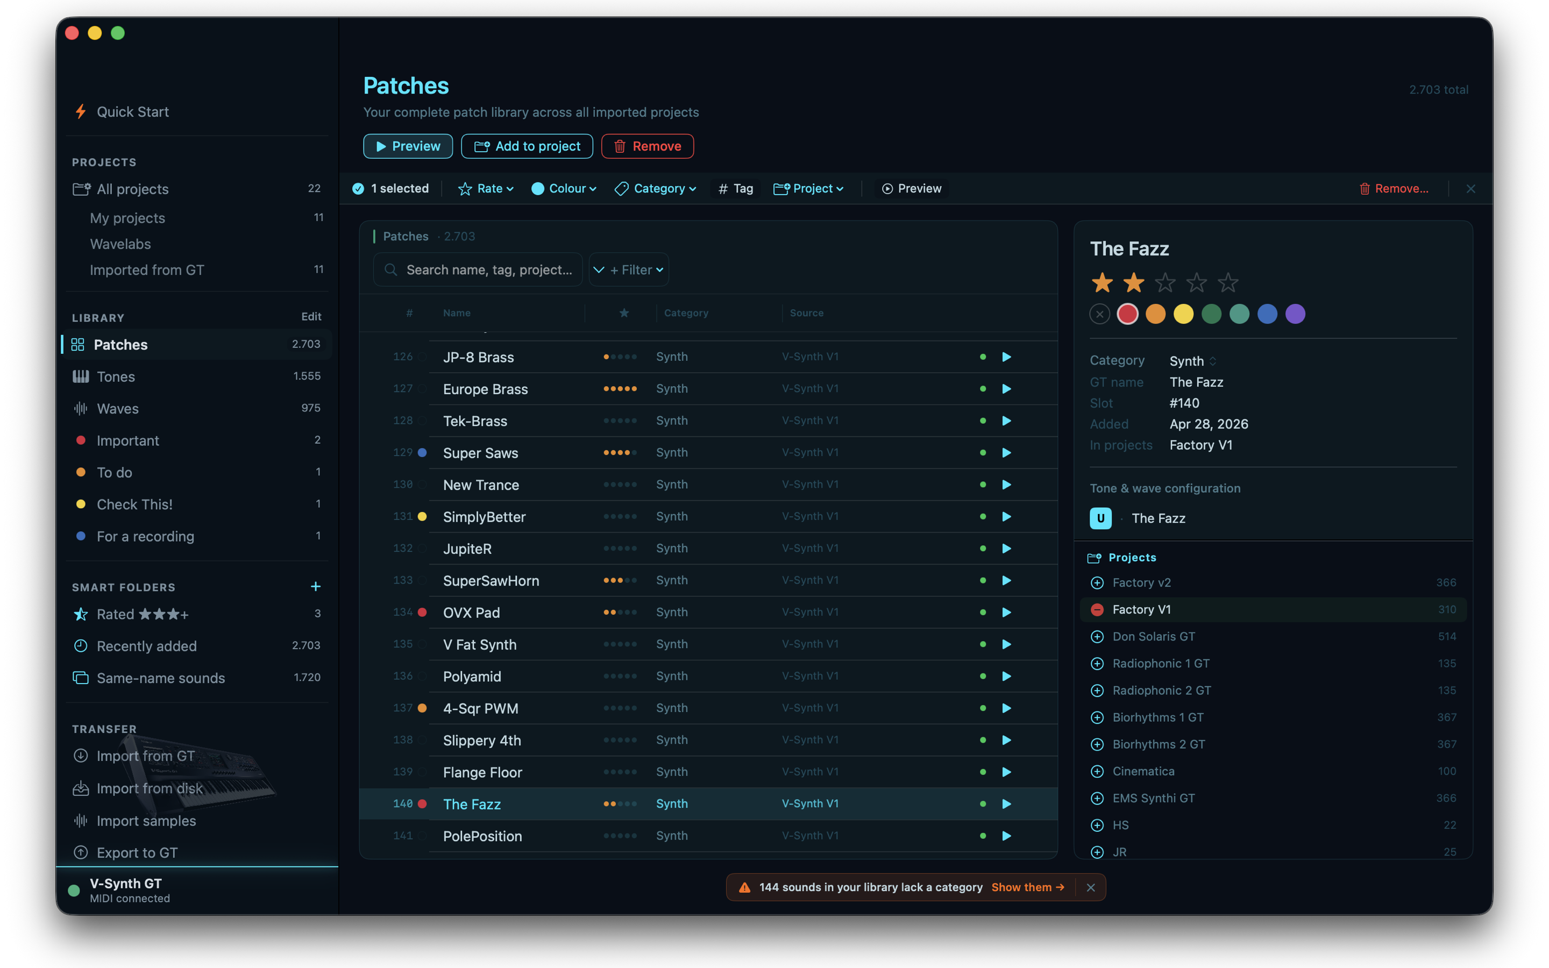The width and height of the screenshot is (1549, 968).
Task: Expand the chevron left of + Filter
Action: 599,269
